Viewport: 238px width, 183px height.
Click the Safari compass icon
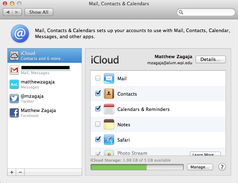click(x=109, y=139)
